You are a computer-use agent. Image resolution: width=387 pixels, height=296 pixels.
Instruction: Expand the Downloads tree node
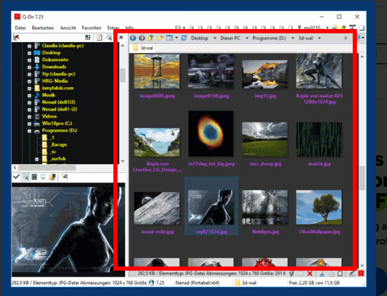click(x=30, y=67)
